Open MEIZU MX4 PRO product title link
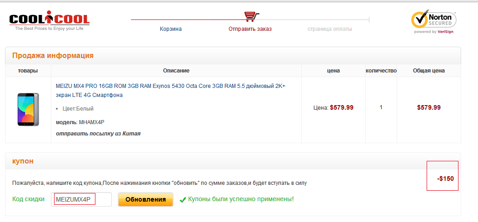The image size is (478, 222). tap(170, 91)
